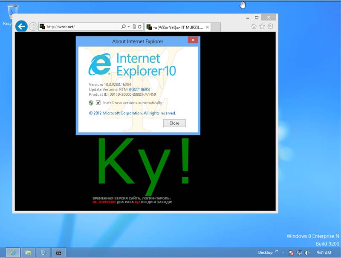This screenshot has width=341, height=258.
Task: Click the Forward navigation arrow
Action: point(33,26)
